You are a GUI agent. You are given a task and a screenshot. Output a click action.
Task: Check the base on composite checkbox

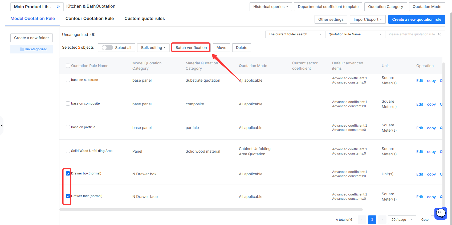(68, 103)
